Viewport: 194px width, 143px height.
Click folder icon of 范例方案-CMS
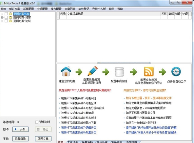10,14
